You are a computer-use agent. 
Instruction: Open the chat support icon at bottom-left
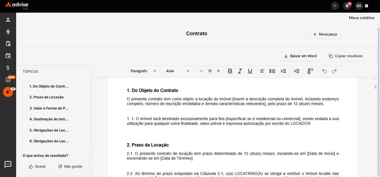[x=8, y=164]
